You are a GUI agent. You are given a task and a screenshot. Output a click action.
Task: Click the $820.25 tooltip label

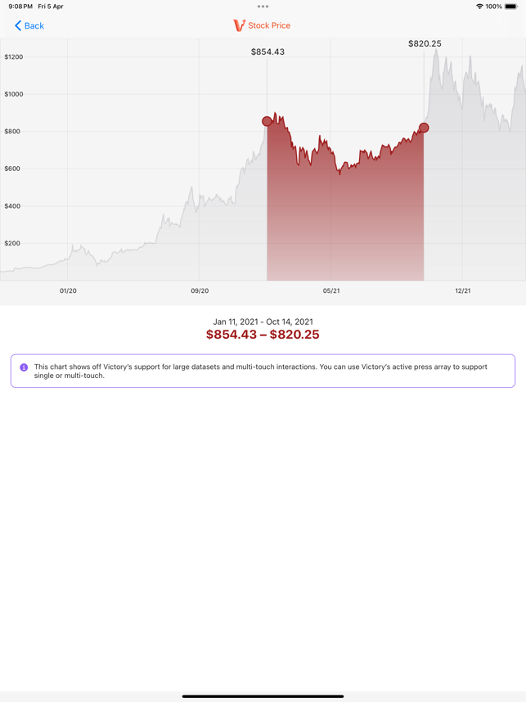click(x=425, y=43)
